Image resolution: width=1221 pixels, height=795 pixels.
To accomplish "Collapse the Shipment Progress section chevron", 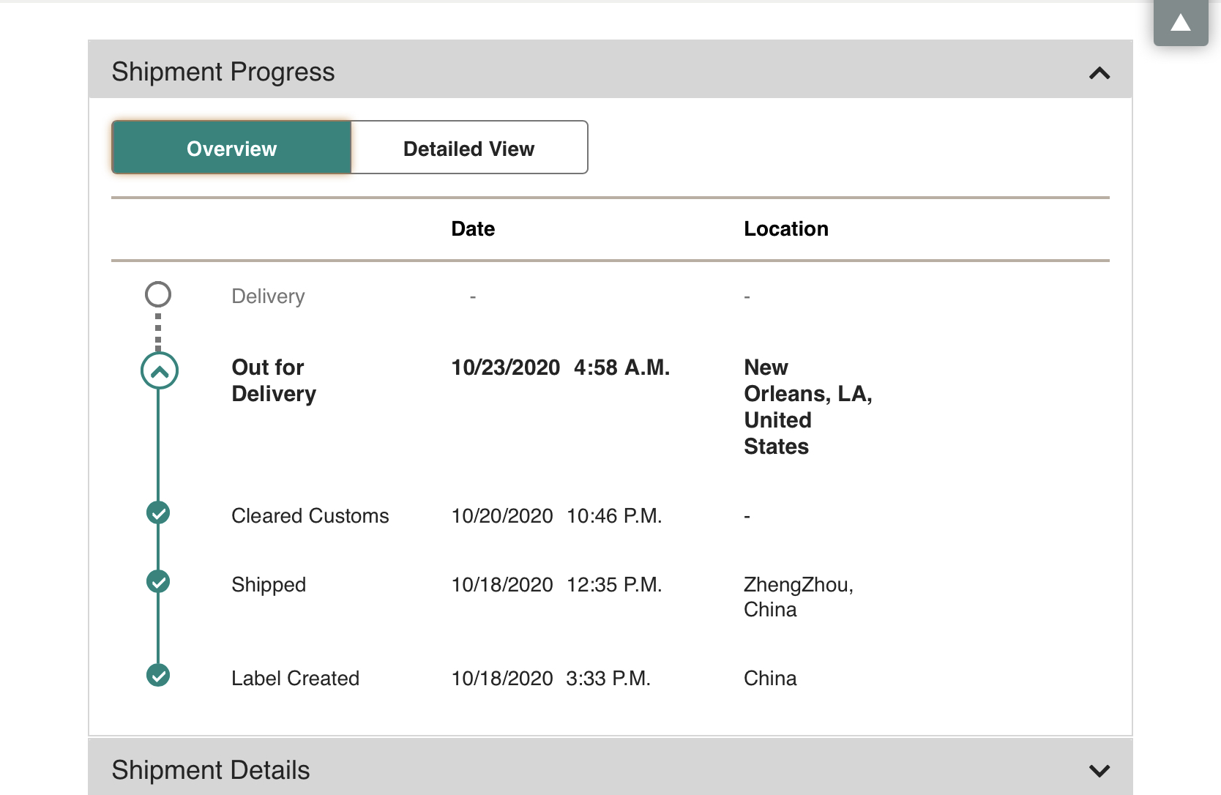I will click(1099, 73).
